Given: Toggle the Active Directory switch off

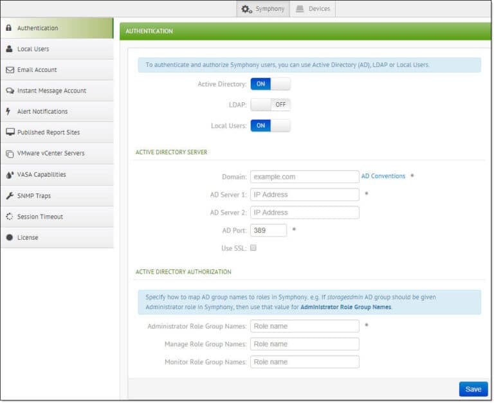Looking at the screenshot, I should (271, 84).
